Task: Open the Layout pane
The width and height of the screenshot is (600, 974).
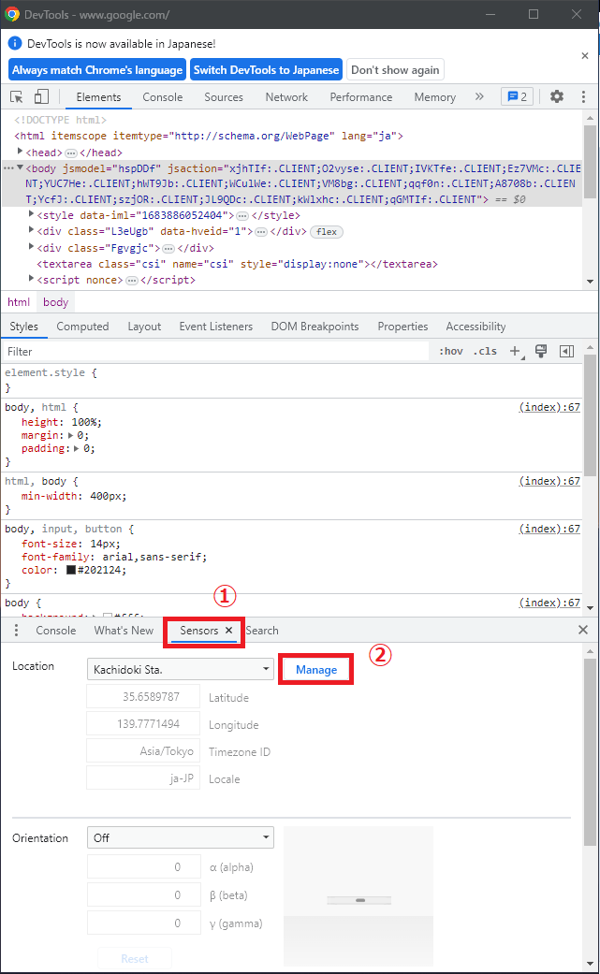Action: tap(144, 327)
